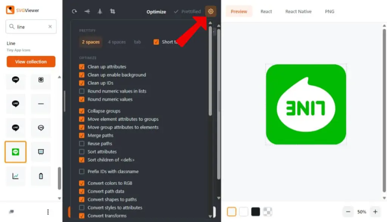This screenshot has width=387, height=222.
Task: Choose the black background swatch
Action: click(x=255, y=212)
